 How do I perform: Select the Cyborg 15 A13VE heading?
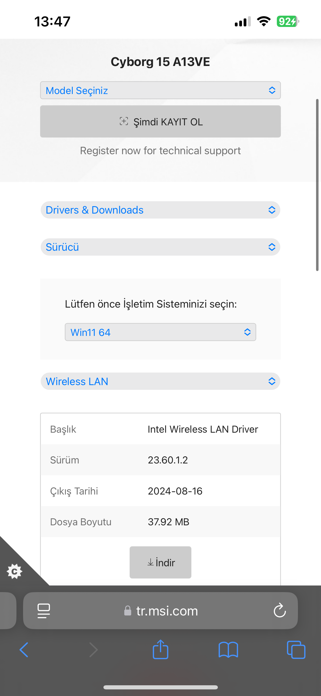pos(161,62)
